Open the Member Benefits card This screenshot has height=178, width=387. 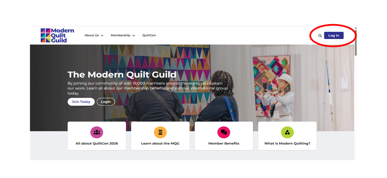coord(224,136)
